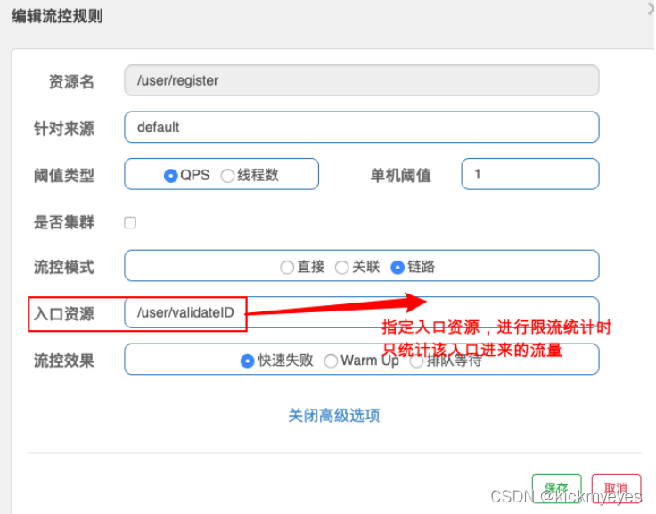Click the 单机阈值 label
Screen dimensions: 656x514
click(x=401, y=175)
